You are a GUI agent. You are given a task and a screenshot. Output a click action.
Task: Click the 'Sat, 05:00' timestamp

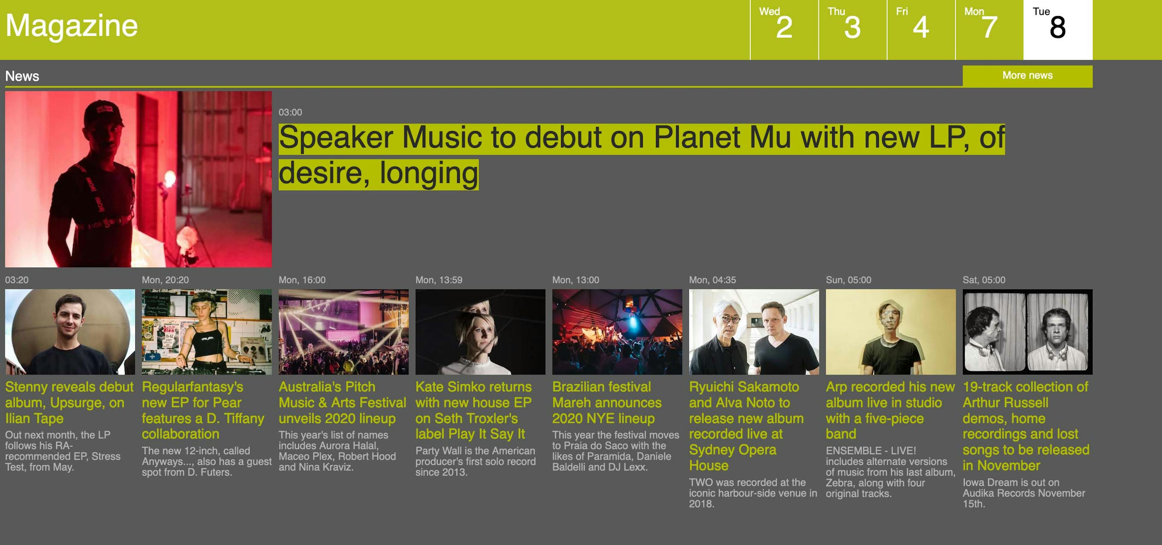(984, 280)
